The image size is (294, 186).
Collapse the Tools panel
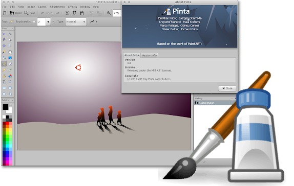pos(12,29)
